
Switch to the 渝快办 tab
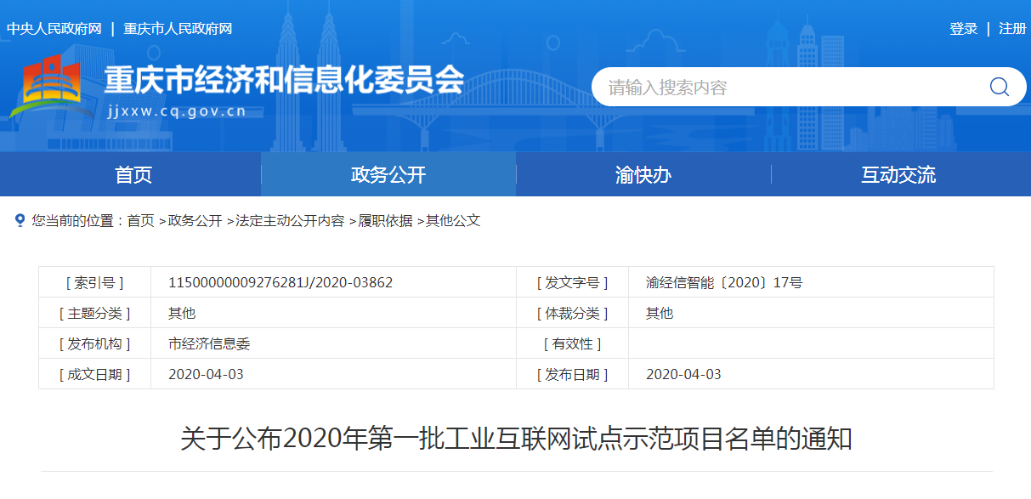tap(642, 174)
